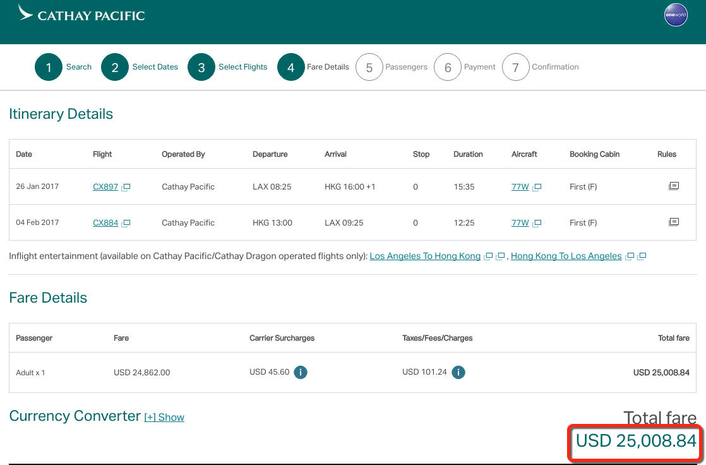Screen dimensions: 706x465
Task: Open flight CX884 details link
Action: tap(105, 222)
